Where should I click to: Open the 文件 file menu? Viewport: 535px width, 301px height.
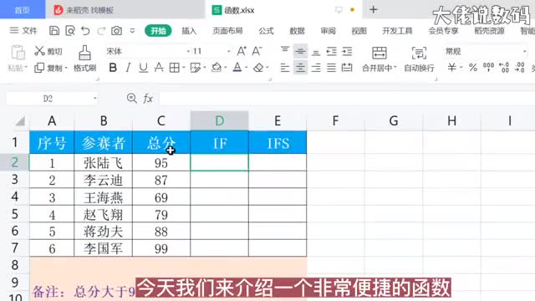[23, 31]
